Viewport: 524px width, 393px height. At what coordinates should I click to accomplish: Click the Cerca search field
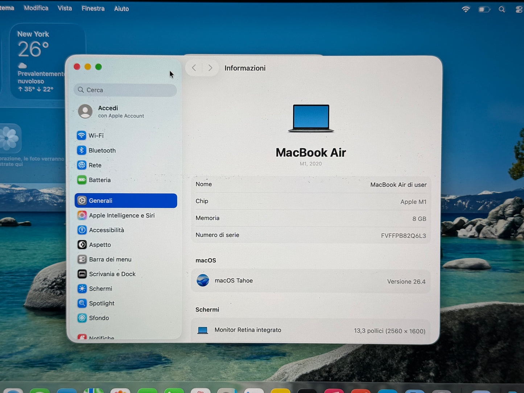click(x=125, y=90)
